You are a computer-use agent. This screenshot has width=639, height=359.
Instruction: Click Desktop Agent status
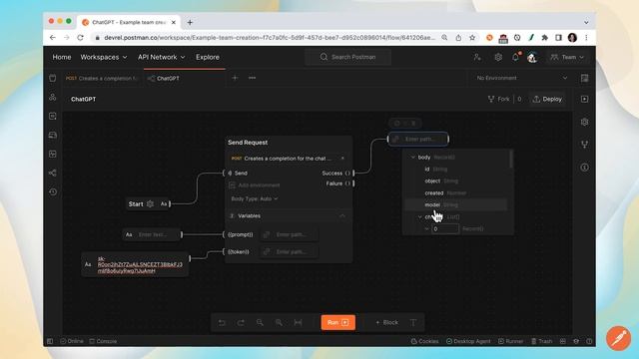click(468, 341)
